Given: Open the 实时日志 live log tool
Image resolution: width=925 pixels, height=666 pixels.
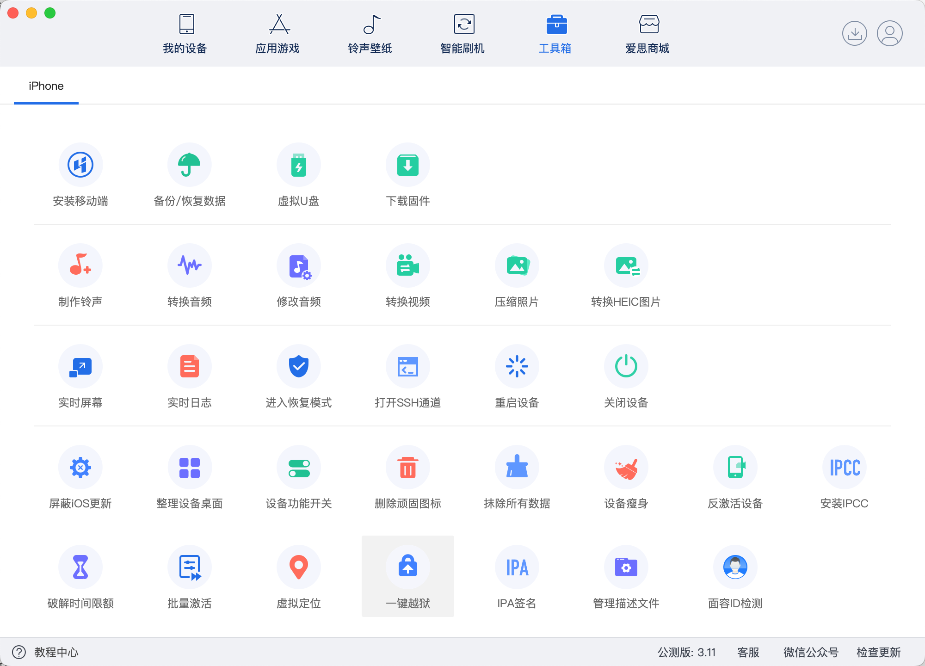Looking at the screenshot, I should [190, 376].
